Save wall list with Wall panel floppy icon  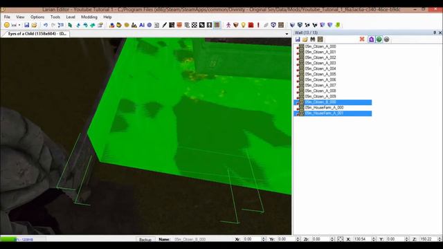[298, 39]
